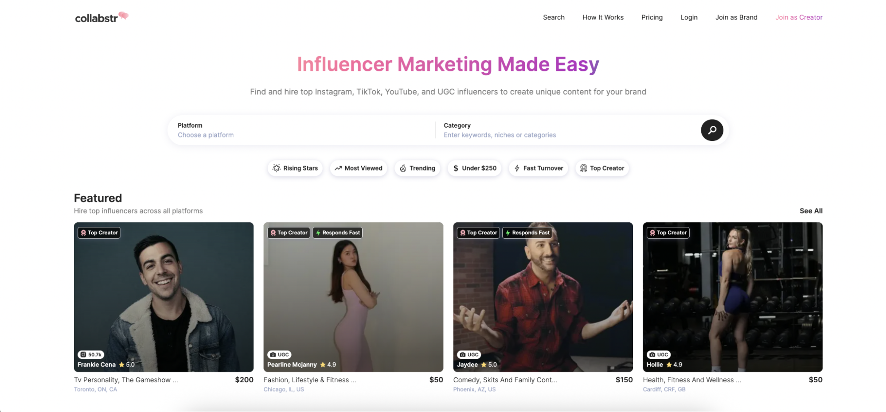Open the Pricing page

tap(652, 17)
